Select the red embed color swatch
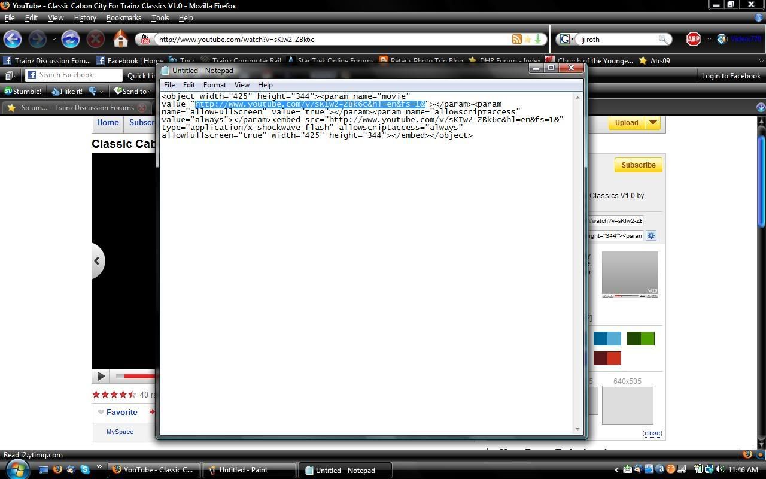 (607, 359)
